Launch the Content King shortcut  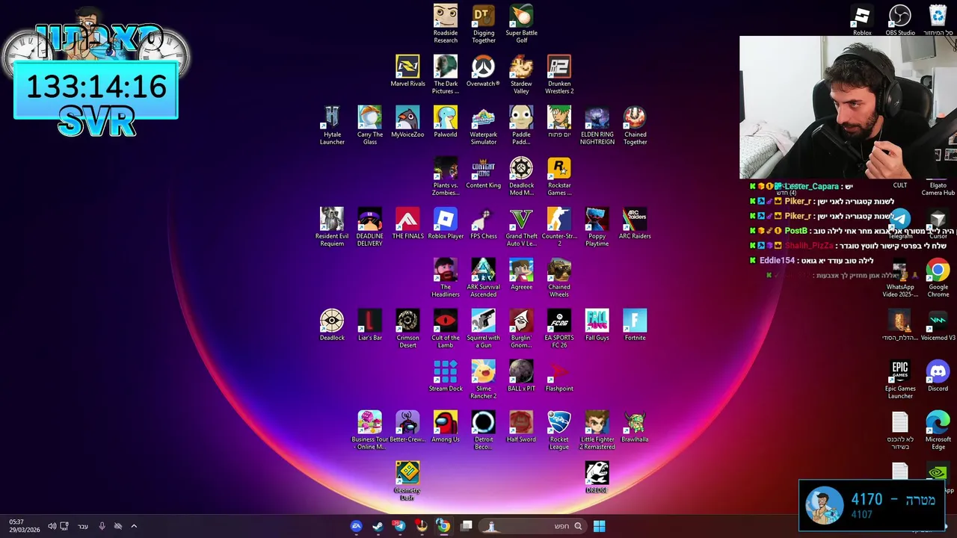pyautogui.click(x=484, y=173)
